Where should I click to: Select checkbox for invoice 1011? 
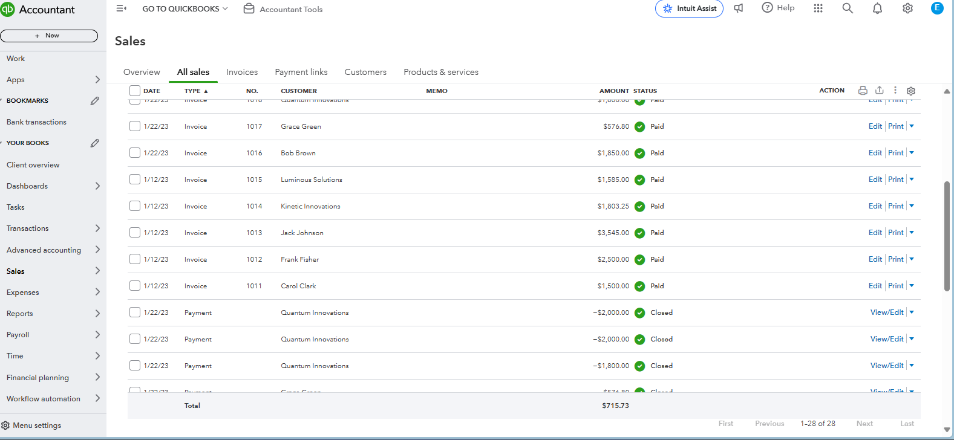pos(135,286)
